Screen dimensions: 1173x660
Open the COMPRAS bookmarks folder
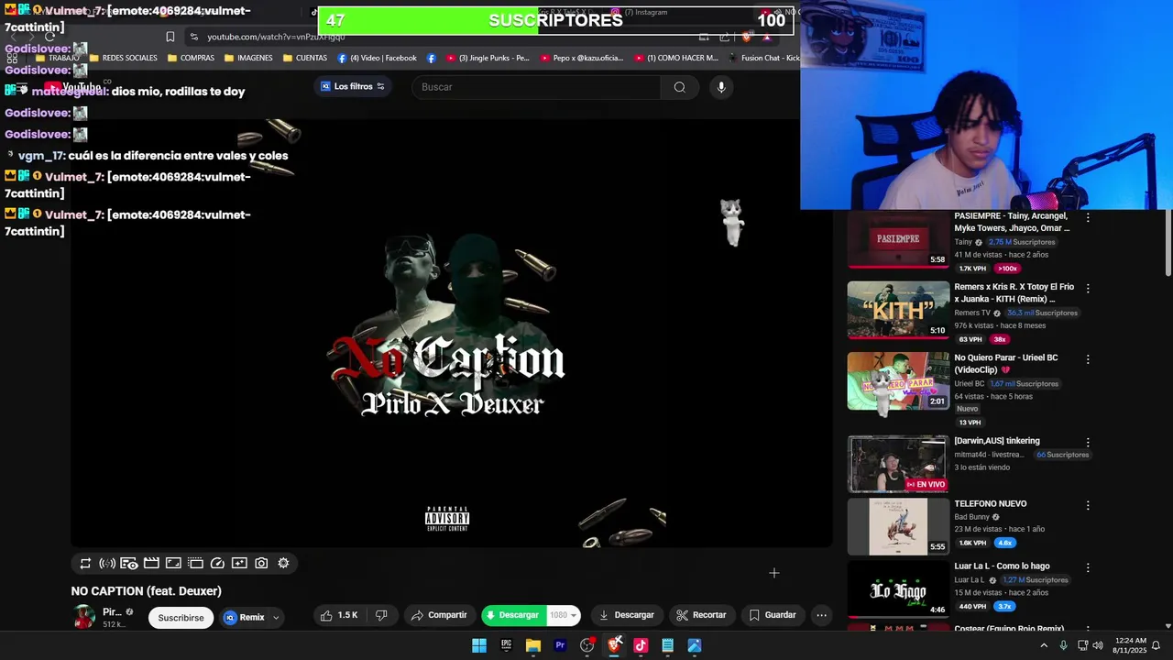click(x=191, y=58)
